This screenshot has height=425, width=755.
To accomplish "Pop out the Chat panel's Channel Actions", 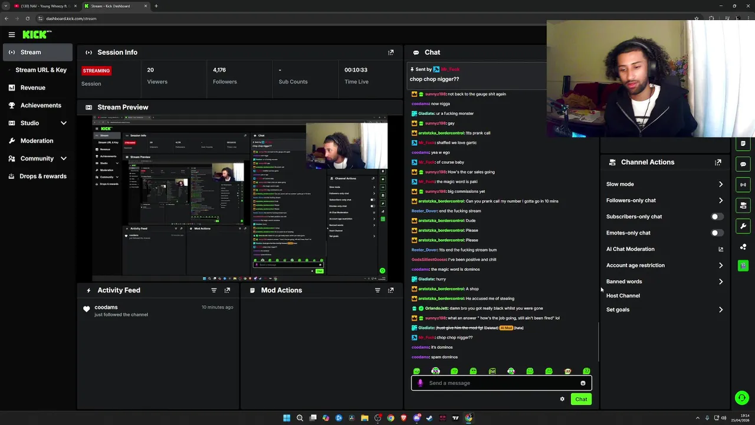I will pos(718,162).
